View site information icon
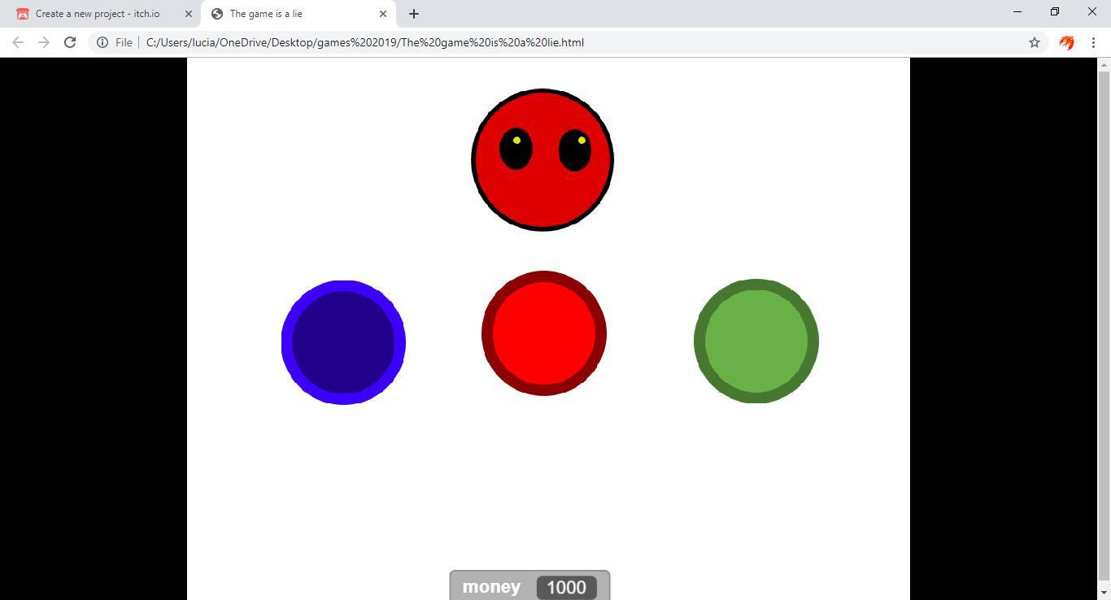 102,42
